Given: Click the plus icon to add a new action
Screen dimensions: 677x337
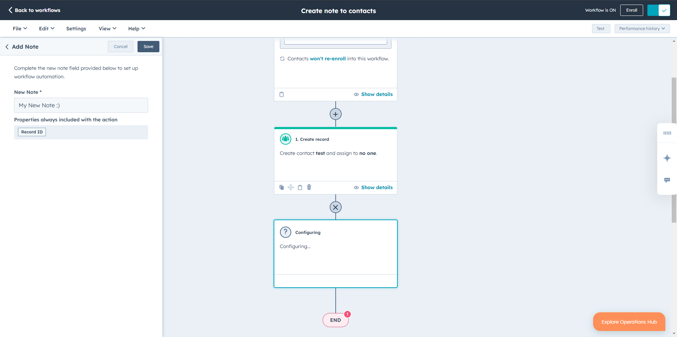Looking at the screenshot, I should pos(335,114).
